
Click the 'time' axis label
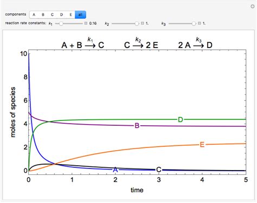(x=137, y=190)
